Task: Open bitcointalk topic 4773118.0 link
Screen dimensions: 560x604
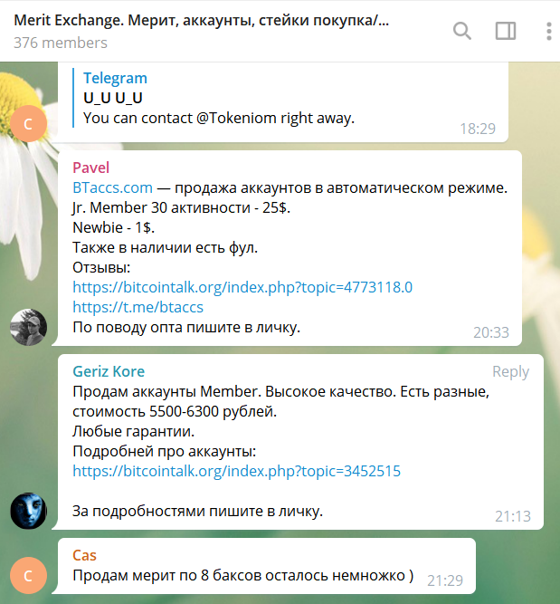Action: pos(242,287)
